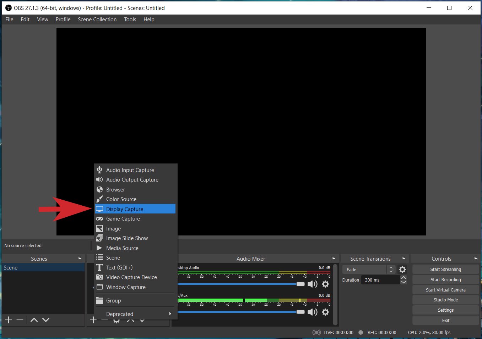The image size is (482, 339).
Task: Mute the Desktop Audio speaker icon
Action: pos(313,284)
